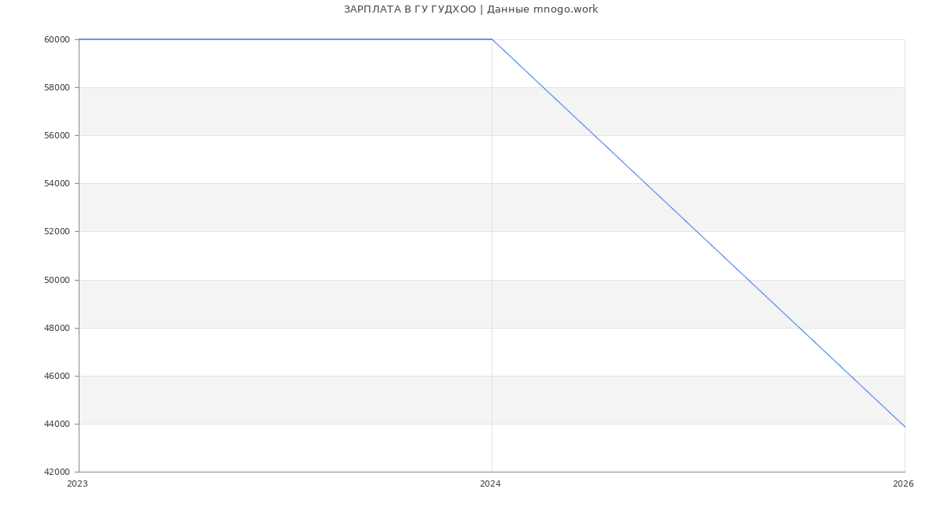Screen dimensions: 944x511
Task: Select the 56000 y-axis label
Action: (x=57, y=135)
